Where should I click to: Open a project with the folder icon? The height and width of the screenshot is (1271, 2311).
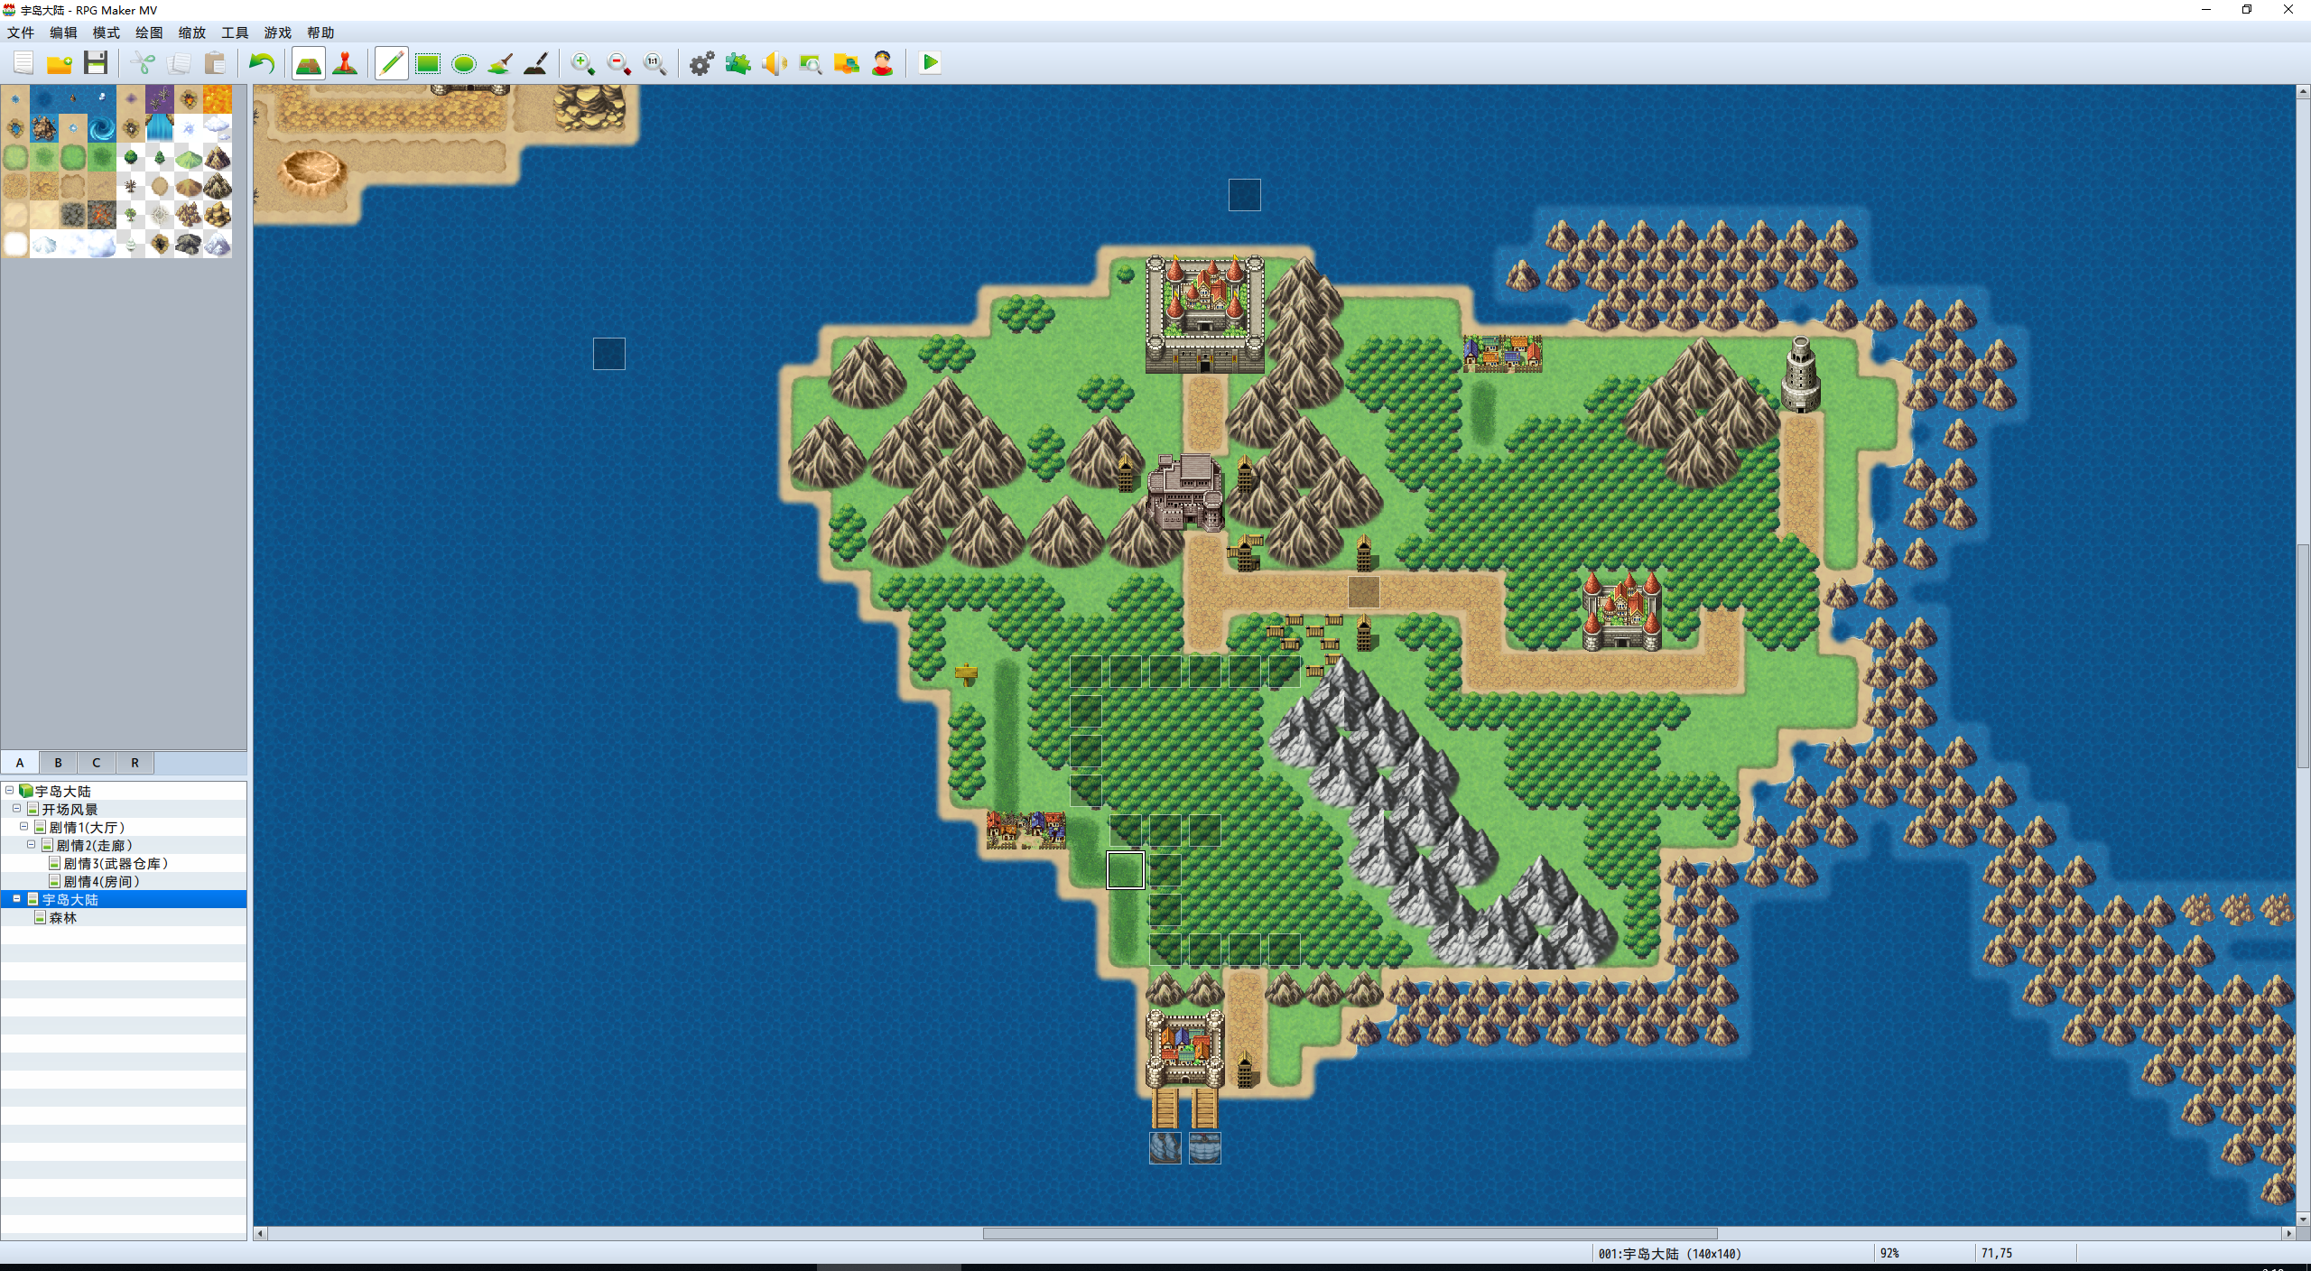60,63
